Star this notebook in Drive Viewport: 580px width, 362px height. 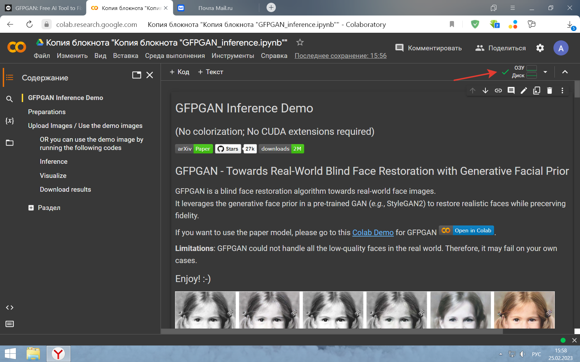[300, 42]
